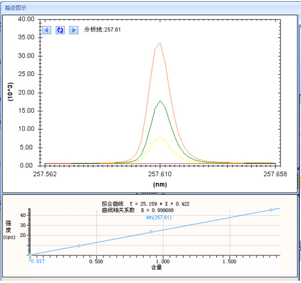Click the 257.610 center wavelength axis label
This screenshot has width=301, height=283.
tap(160, 174)
